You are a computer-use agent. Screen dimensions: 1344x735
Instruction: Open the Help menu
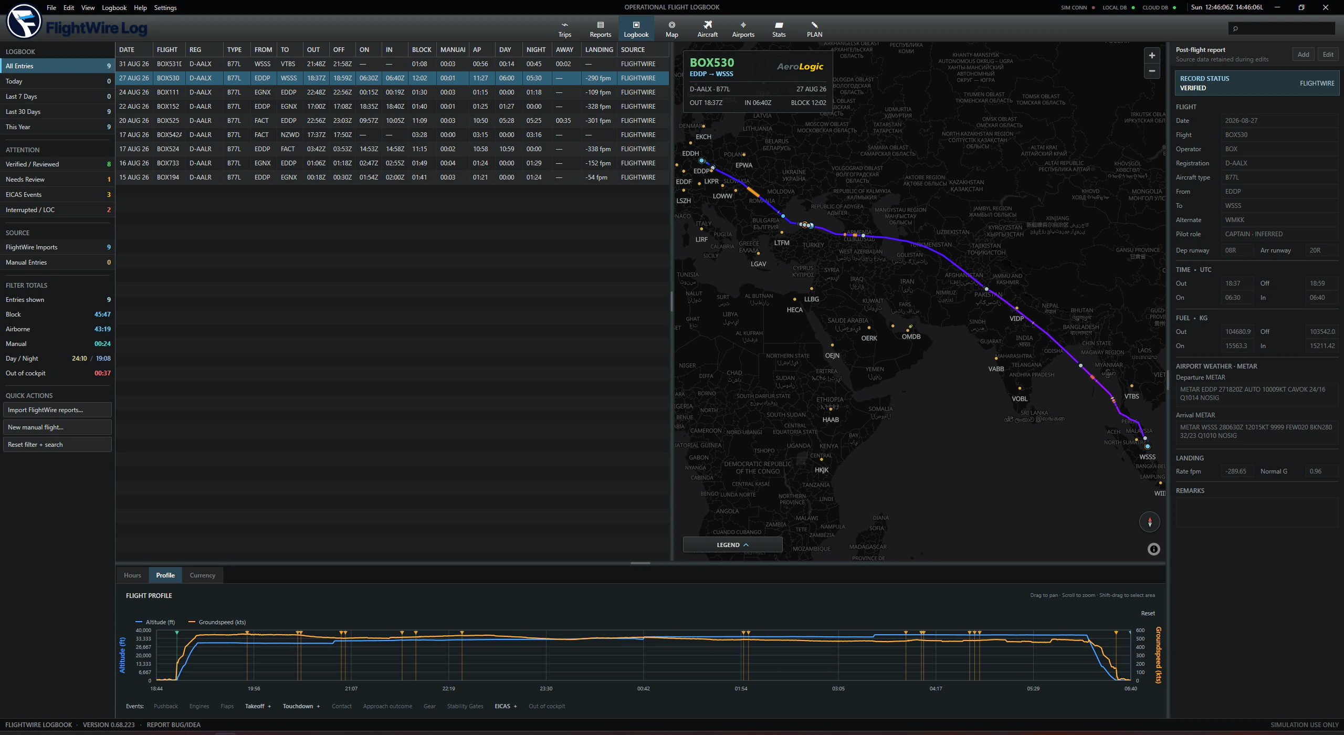(140, 7)
